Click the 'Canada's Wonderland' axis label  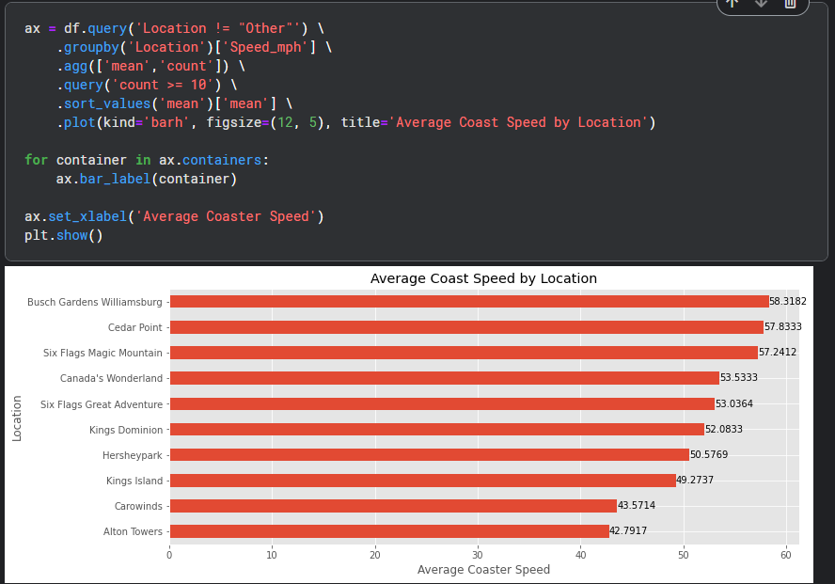[111, 378]
